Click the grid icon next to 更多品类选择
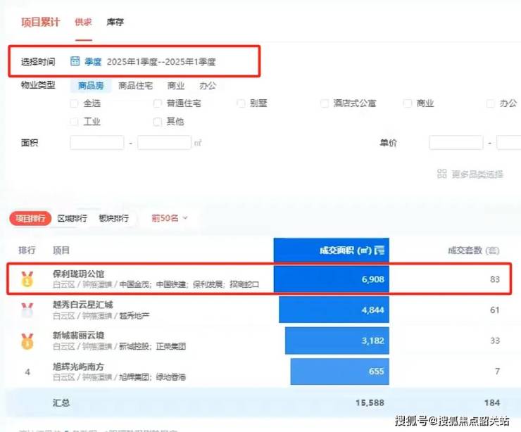The image size is (521, 432). coord(441,174)
